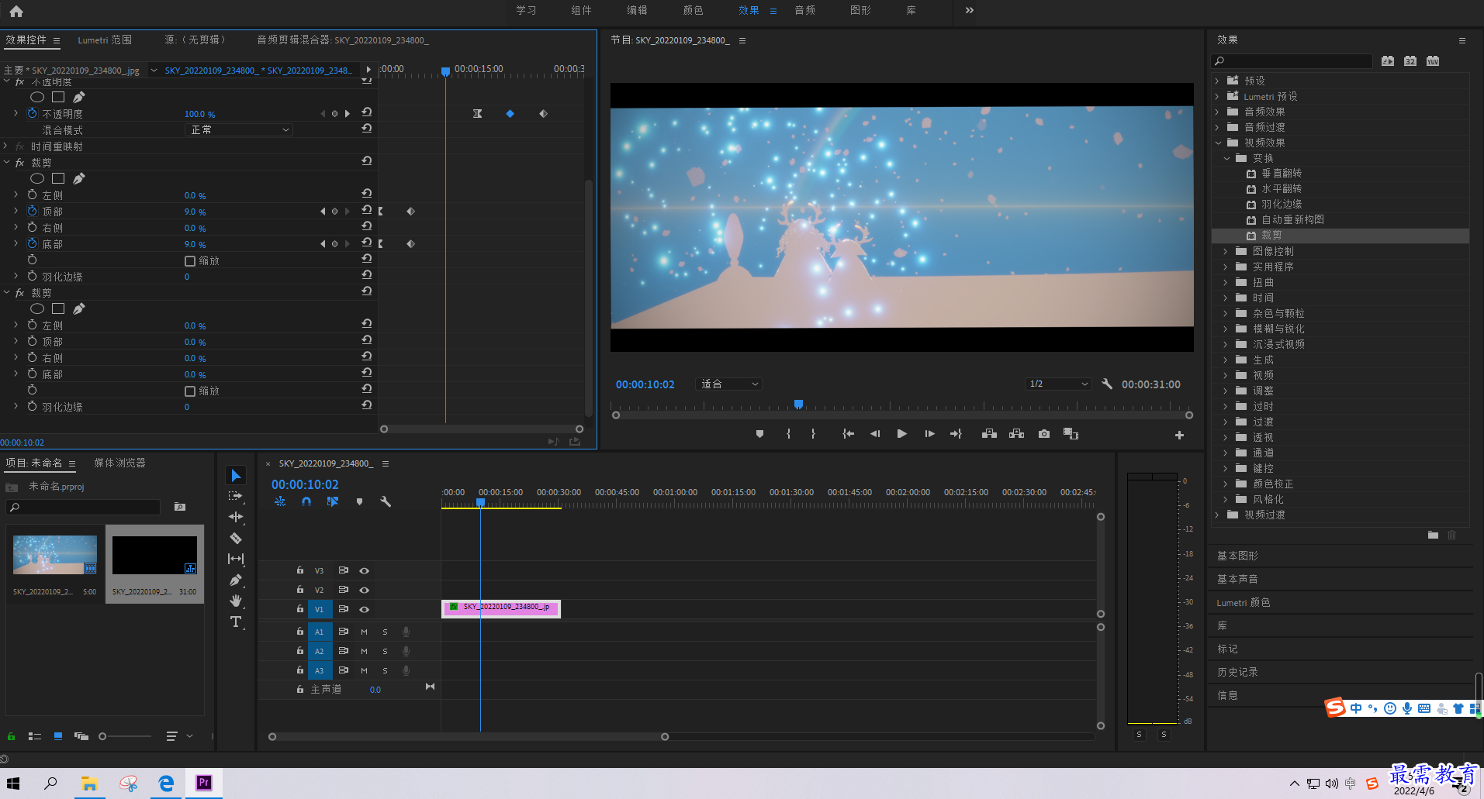Click the Home icon

tap(16, 11)
